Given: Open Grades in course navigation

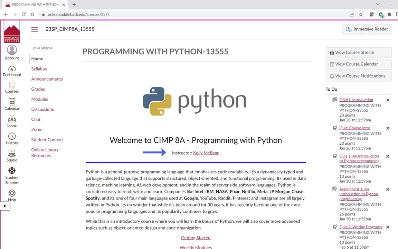Looking at the screenshot, I should tap(38, 89).
